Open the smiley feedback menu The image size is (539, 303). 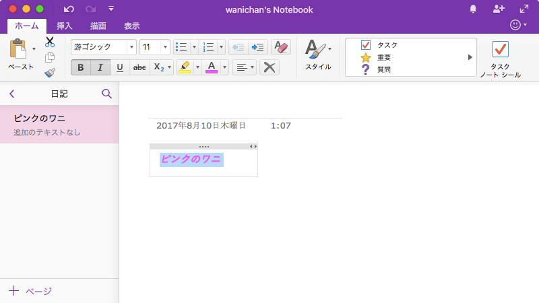point(518,25)
